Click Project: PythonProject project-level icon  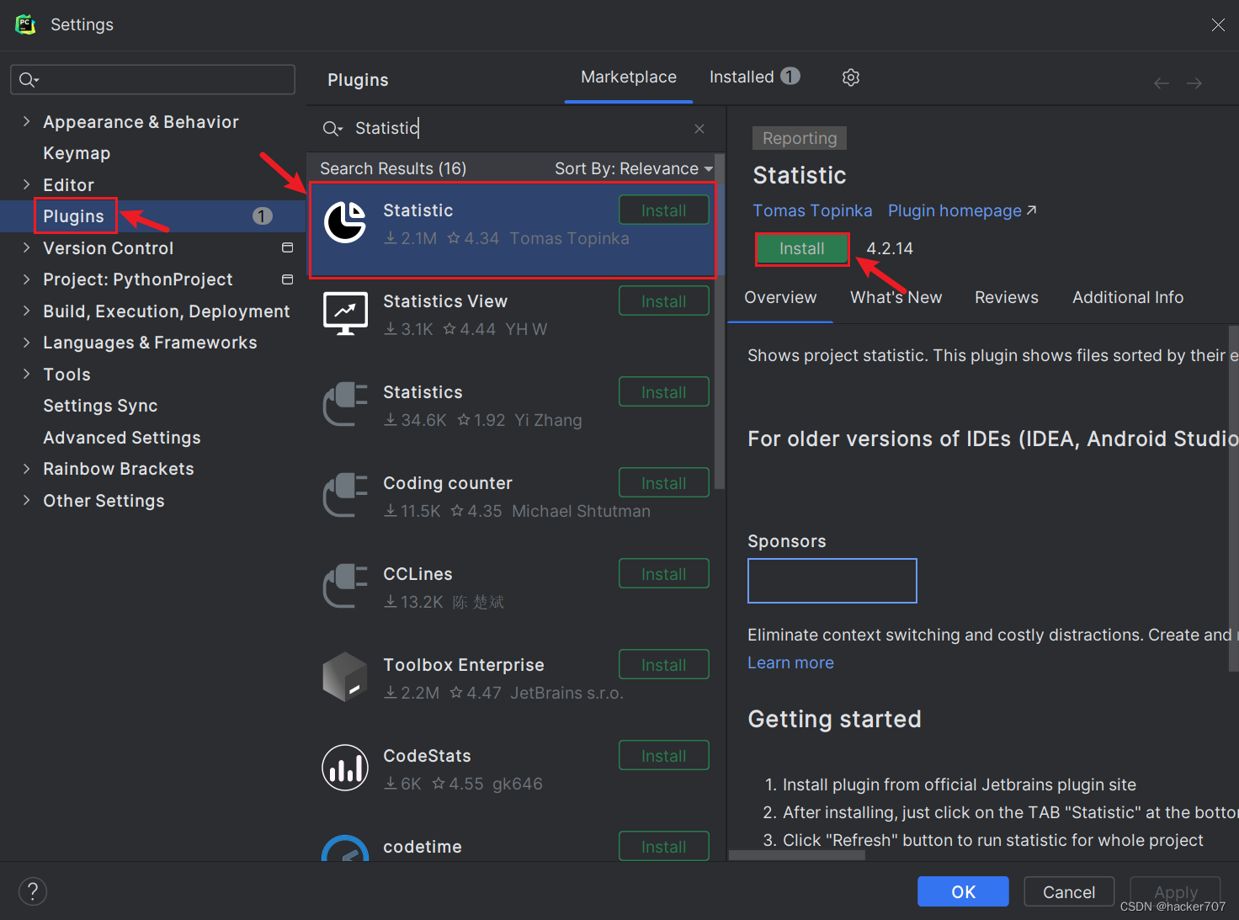click(x=287, y=279)
